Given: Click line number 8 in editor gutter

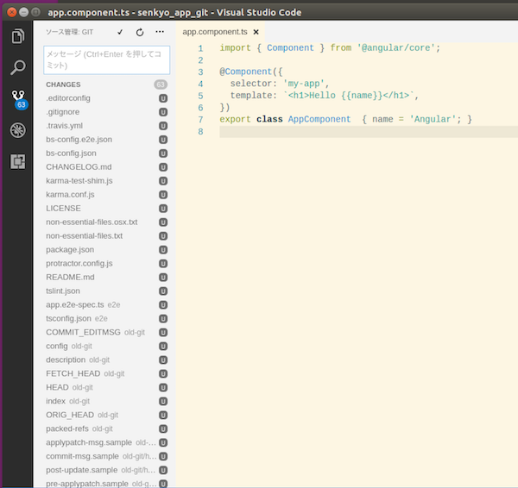Looking at the screenshot, I should (x=200, y=132).
